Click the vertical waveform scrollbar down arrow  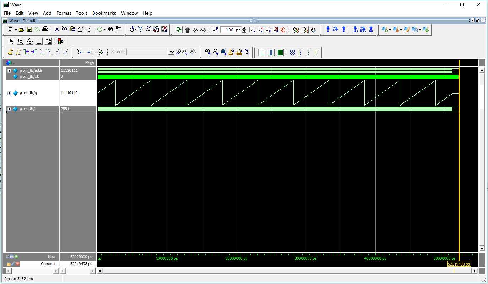point(482,248)
